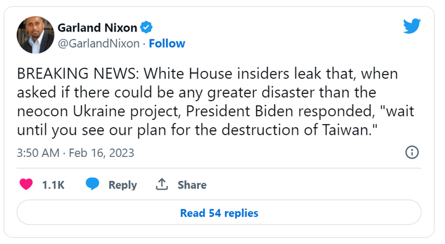
Task: Follow the @GarlandNixon account
Action: pos(167,44)
